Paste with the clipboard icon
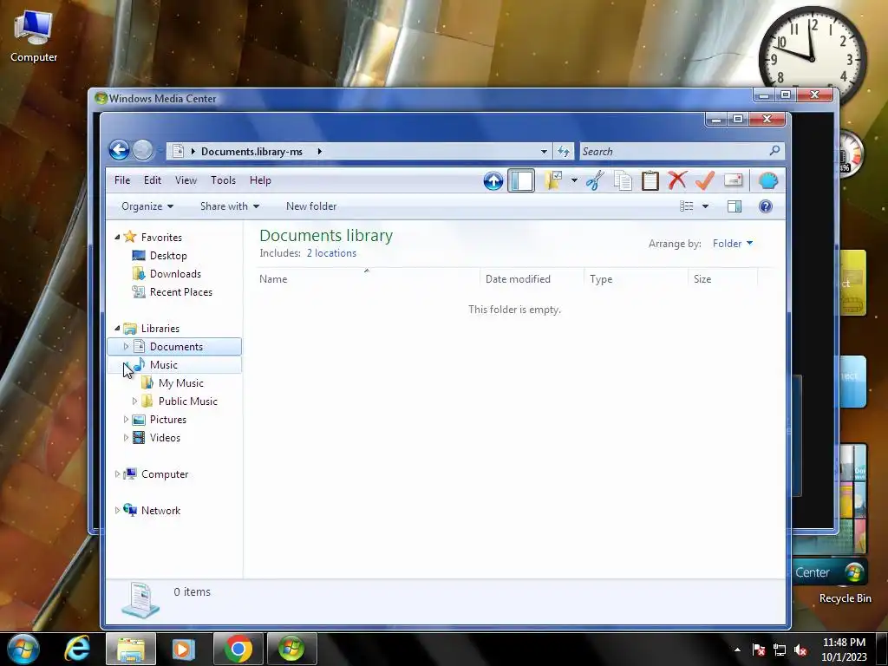 650,180
